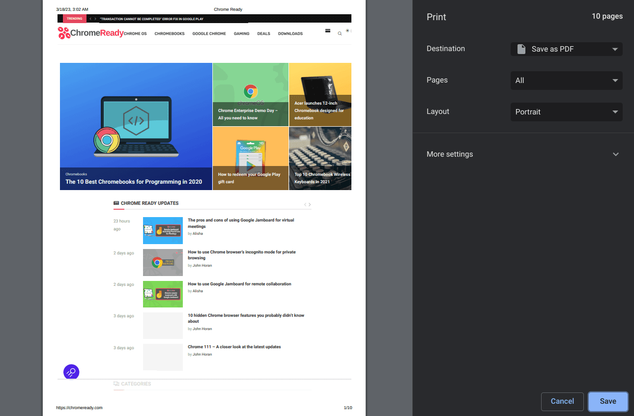
Task: Click the document icon in Destination dropdown
Action: click(x=521, y=49)
